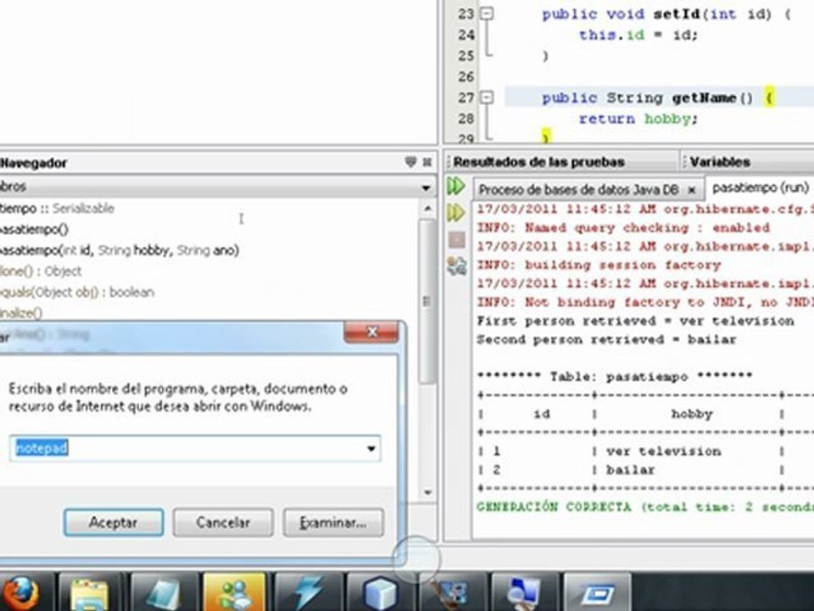This screenshot has width=814, height=611.
Task: Open the yellow messenger people icon in taskbar
Action: coord(234,593)
